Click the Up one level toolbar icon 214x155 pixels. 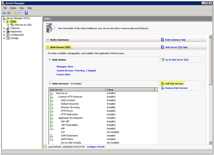15,13
